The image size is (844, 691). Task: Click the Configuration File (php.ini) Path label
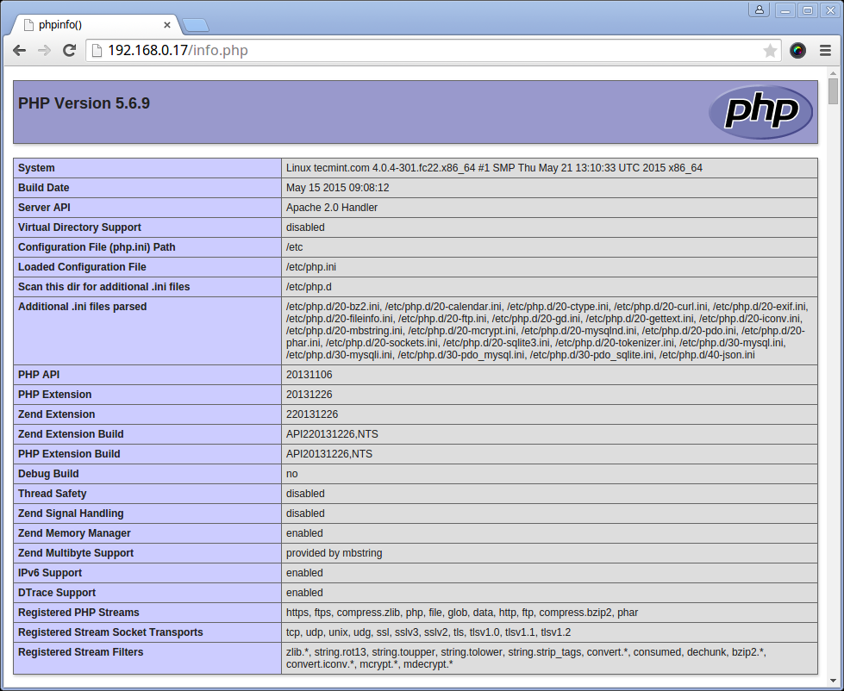[x=97, y=247]
